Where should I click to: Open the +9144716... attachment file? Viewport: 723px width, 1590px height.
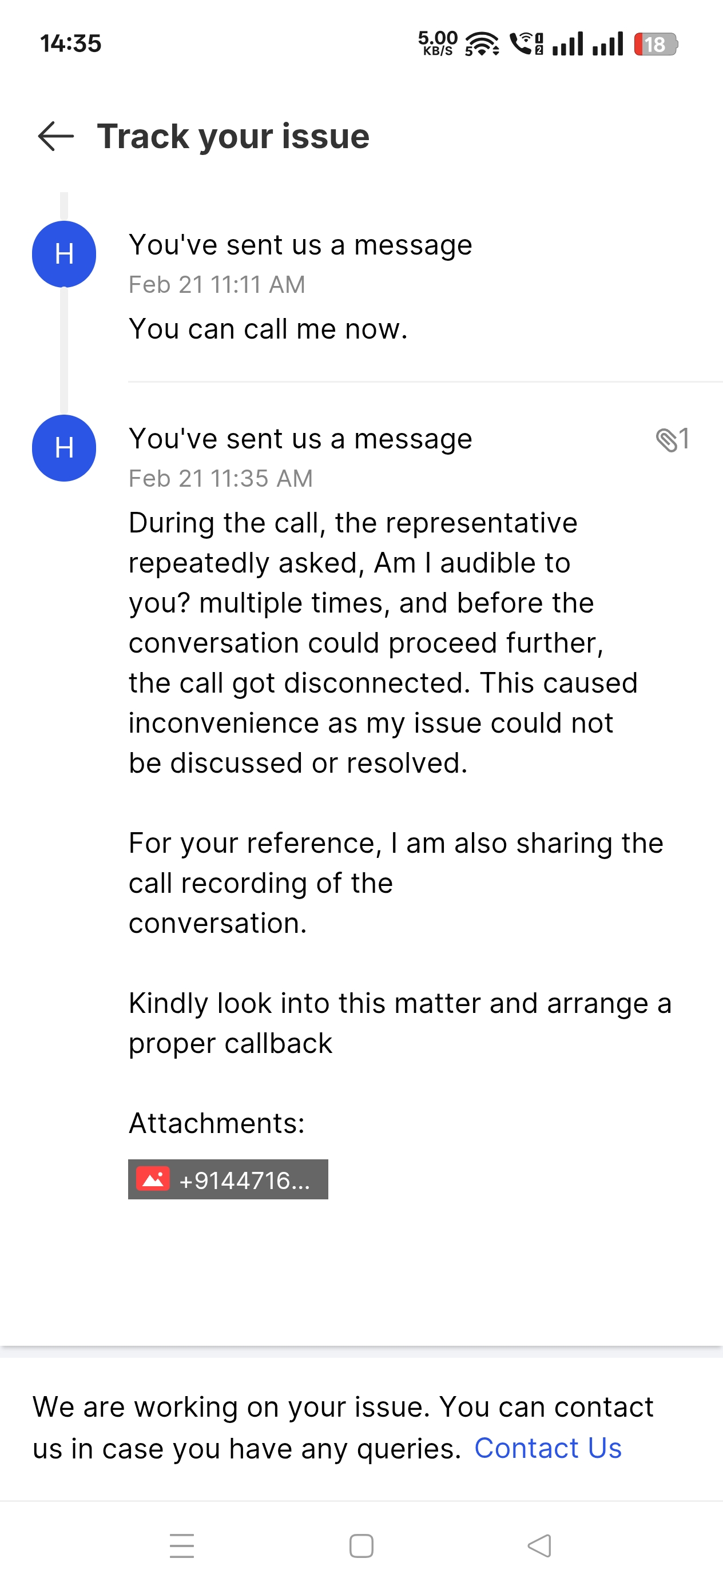click(244, 1179)
